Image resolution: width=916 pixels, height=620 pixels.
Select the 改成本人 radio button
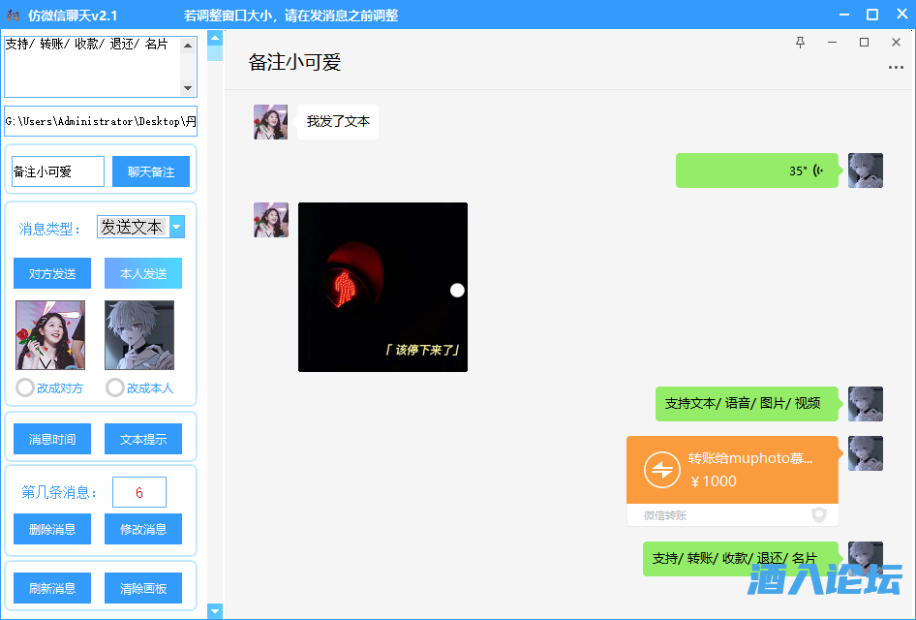tap(114, 387)
